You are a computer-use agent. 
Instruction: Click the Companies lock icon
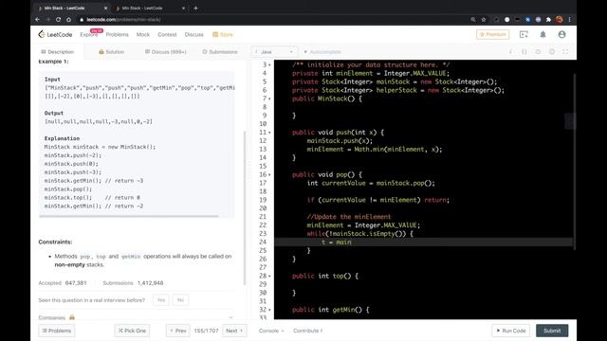(72, 317)
